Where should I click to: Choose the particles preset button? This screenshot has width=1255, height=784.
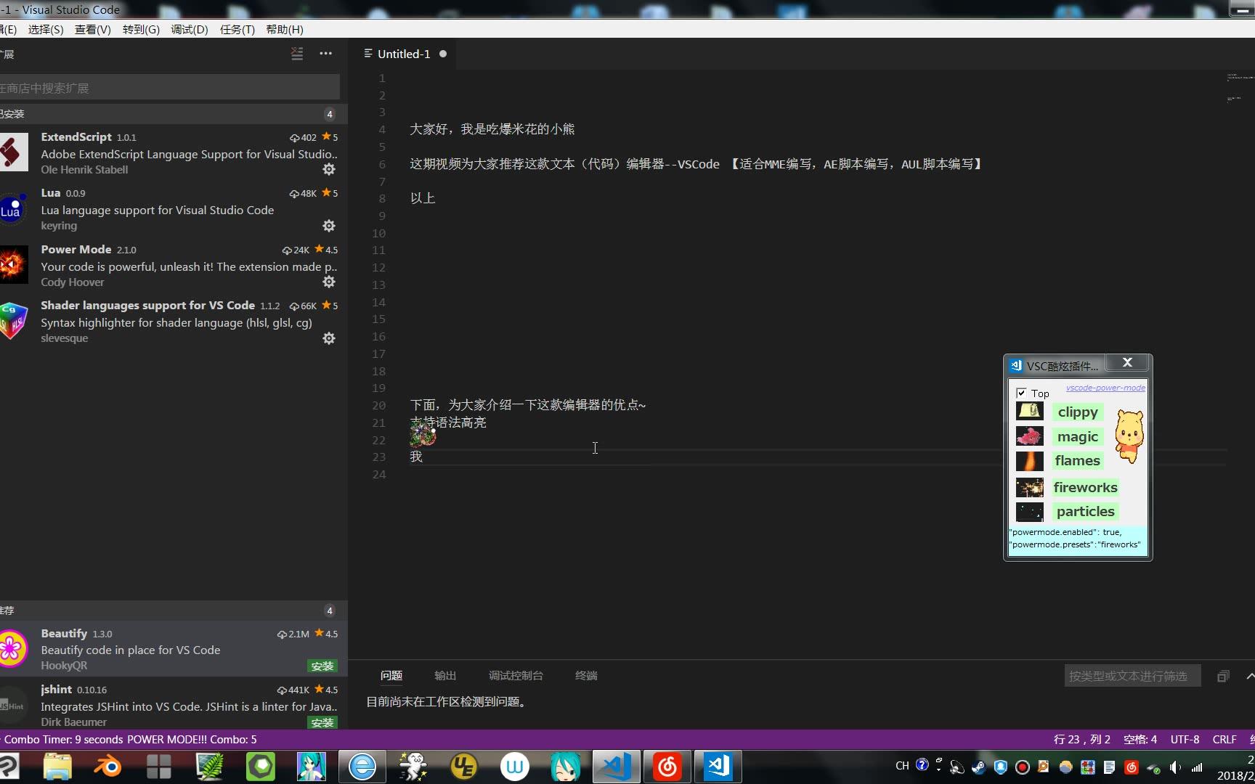tap(1086, 511)
